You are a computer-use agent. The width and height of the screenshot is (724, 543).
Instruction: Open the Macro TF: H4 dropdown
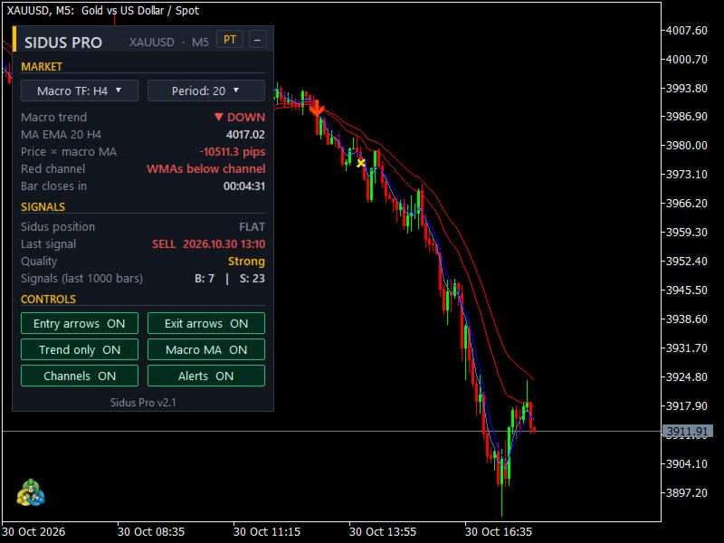tap(80, 90)
